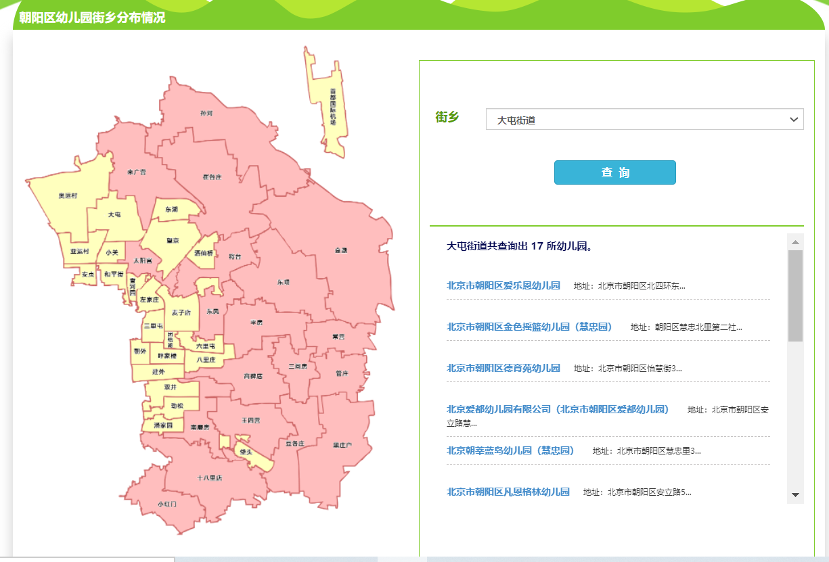Select 崔各庄 district on the map

tap(212, 177)
